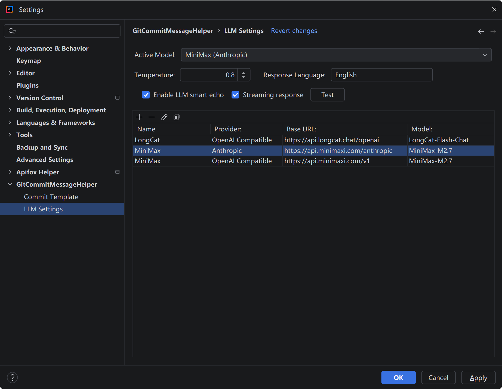This screenshot has height=389, width=502.
Task: Click LongCat-Flash-Chat model cell
Action: [451, 140]
